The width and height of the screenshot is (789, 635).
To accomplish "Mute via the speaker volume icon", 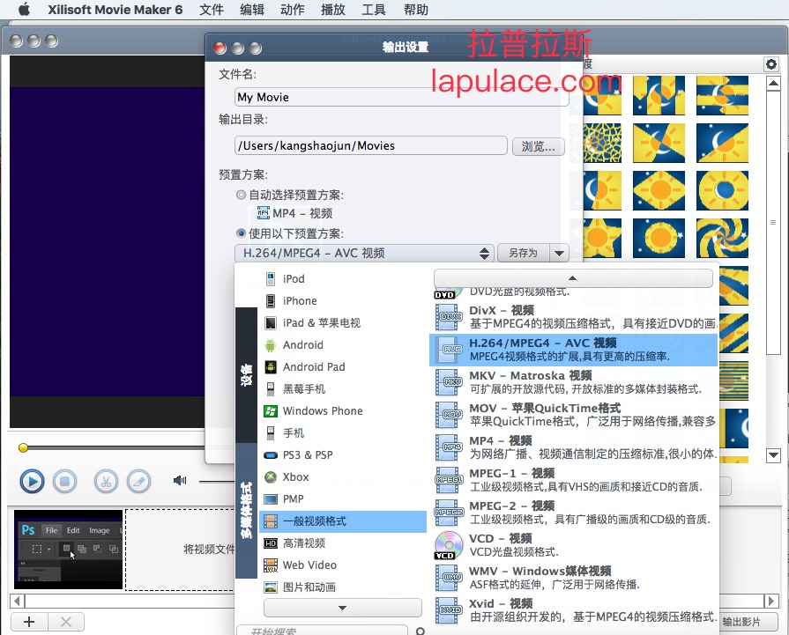I will 180,481.
